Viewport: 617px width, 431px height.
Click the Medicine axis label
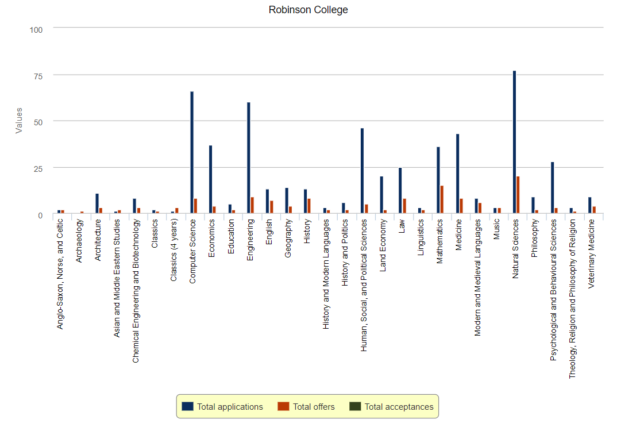click(458, 234)
